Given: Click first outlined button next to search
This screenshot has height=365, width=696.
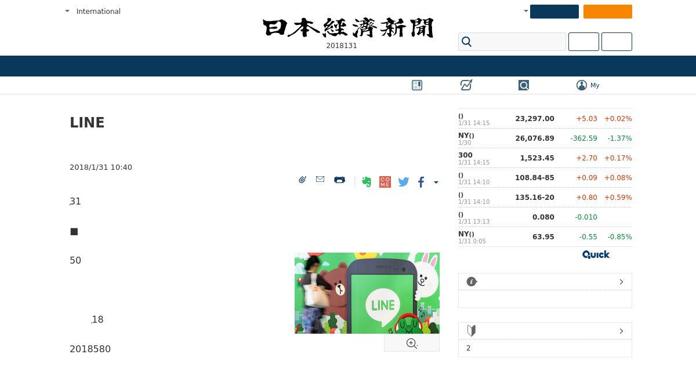Looking at the screenshot, I should [x=583, y=42].
